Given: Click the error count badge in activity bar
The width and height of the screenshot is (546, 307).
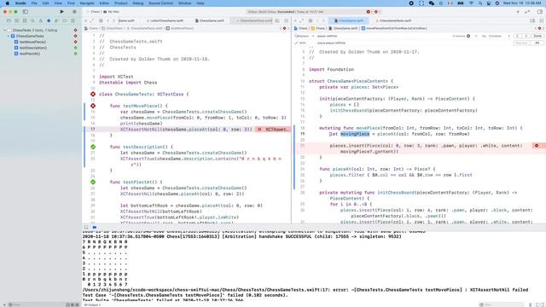Looking at the screenshot, I should coord(369,12).
